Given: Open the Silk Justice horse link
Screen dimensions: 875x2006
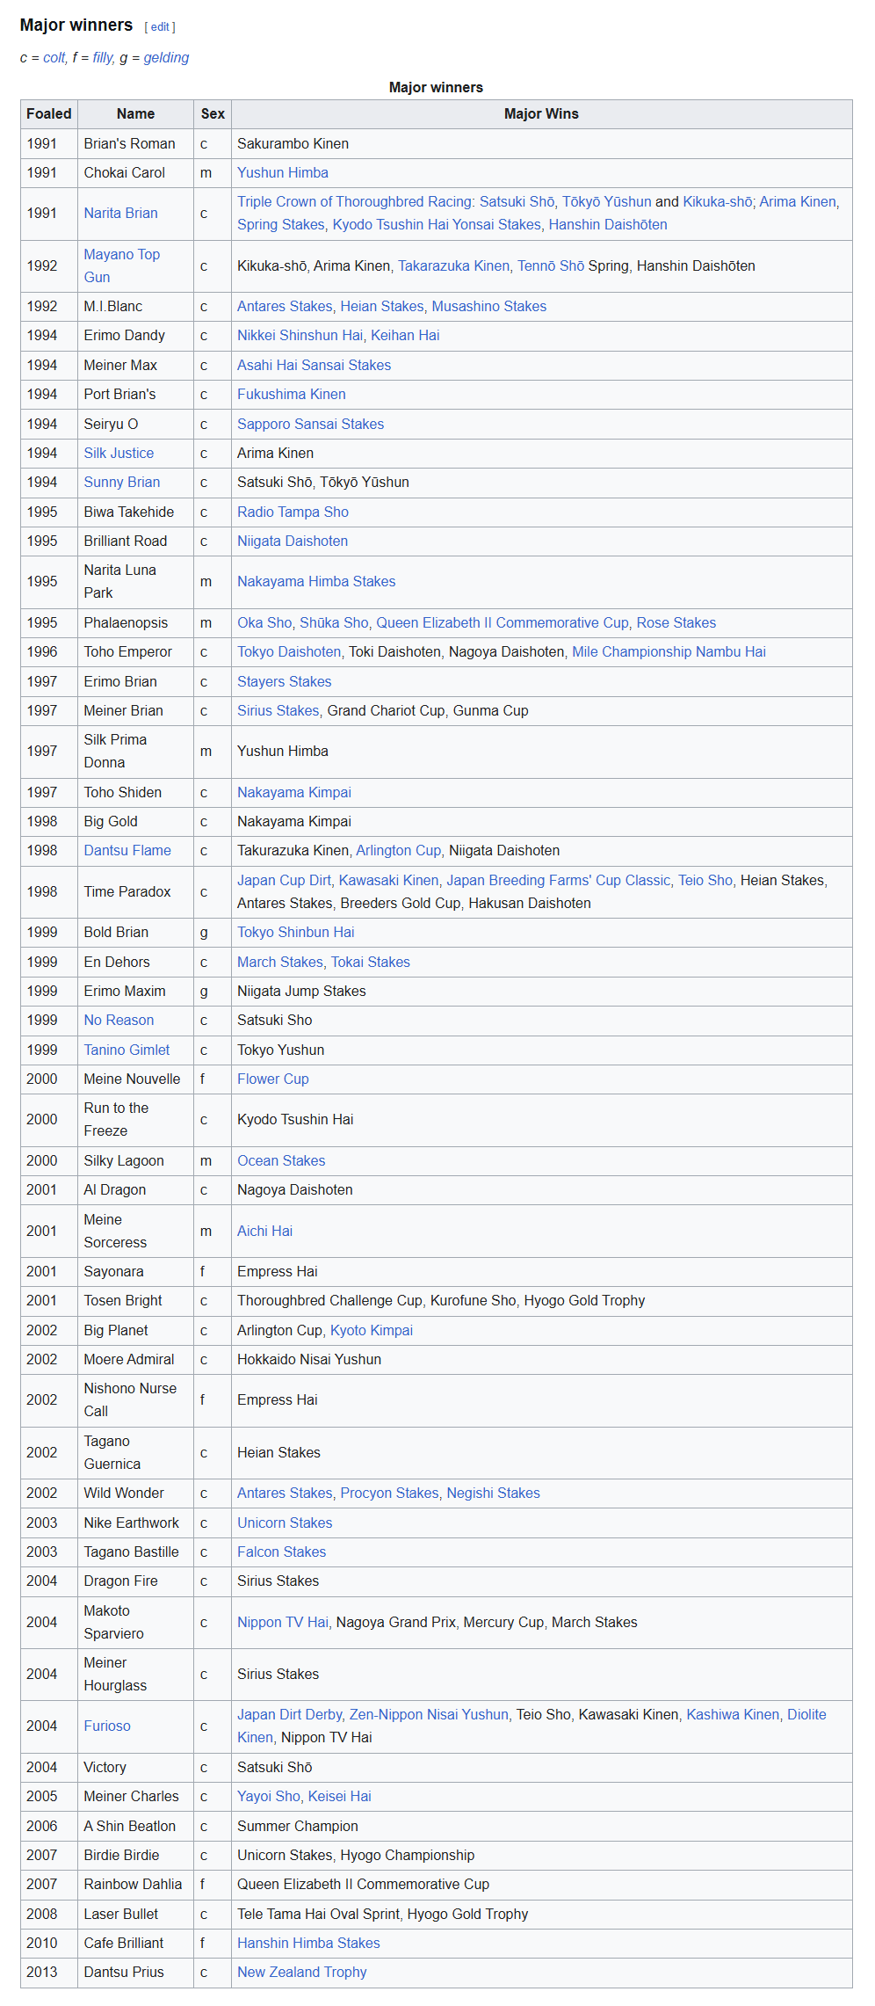Looking at the screenshot, I should (x=119, y=454).
